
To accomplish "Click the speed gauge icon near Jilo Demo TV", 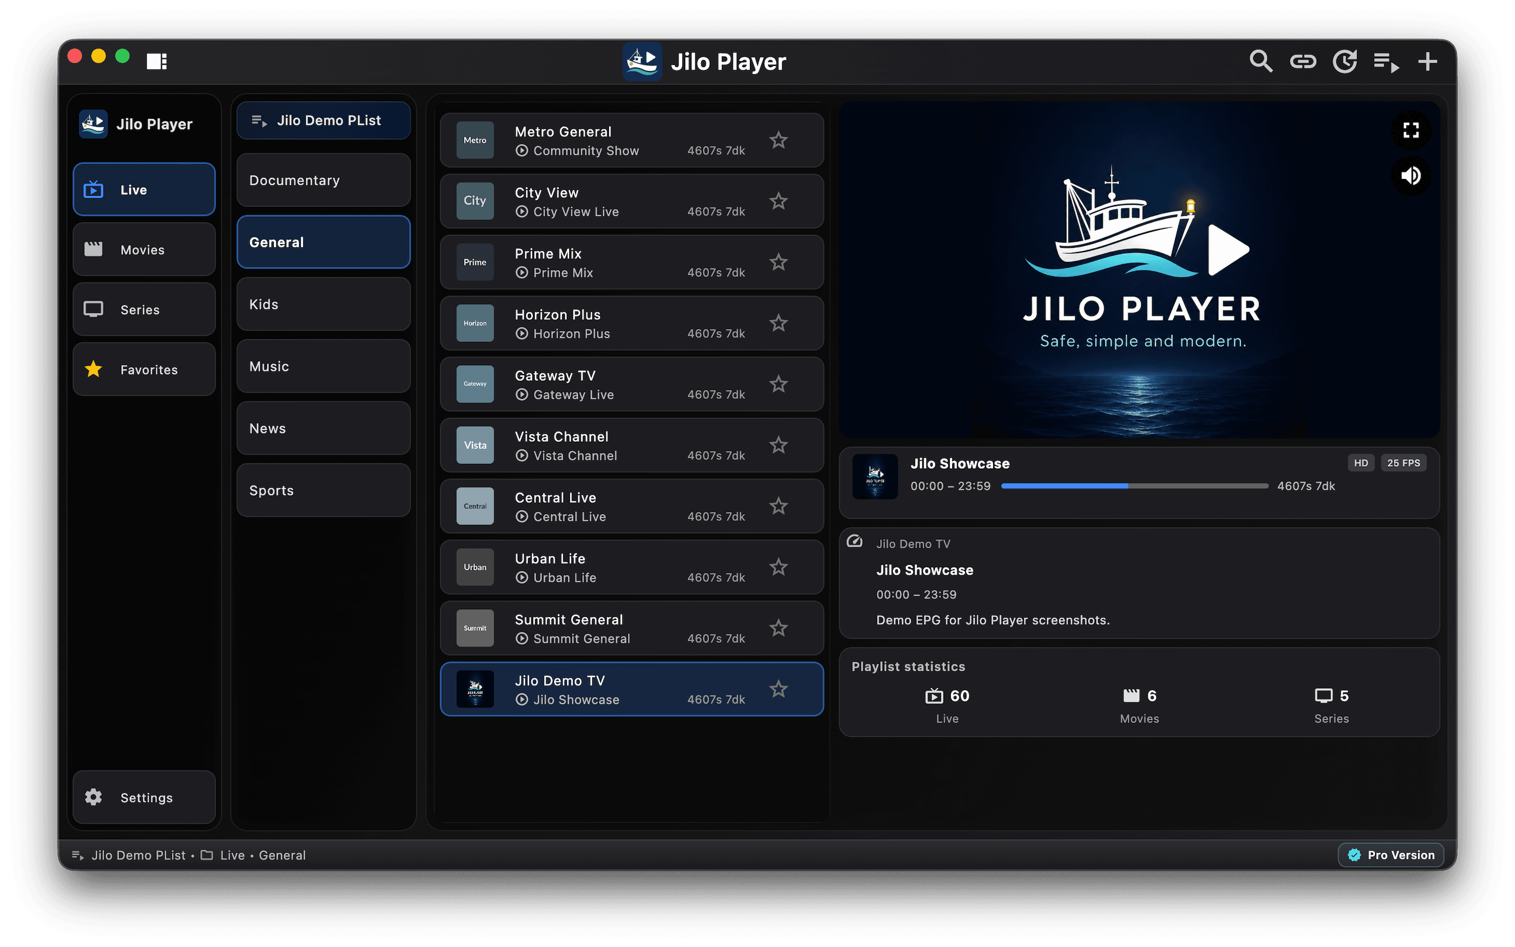I will (854, 540).
